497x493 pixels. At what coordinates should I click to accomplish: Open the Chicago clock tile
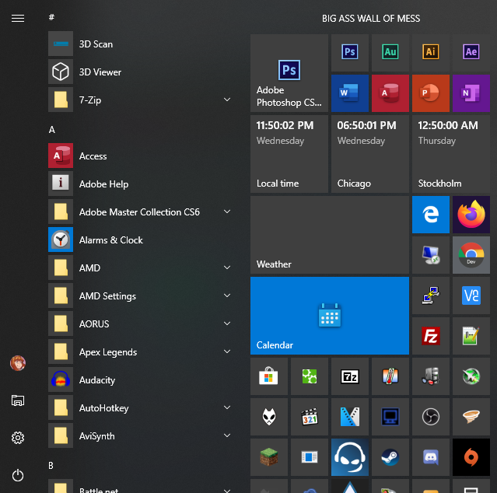click(x=370, y=154)
